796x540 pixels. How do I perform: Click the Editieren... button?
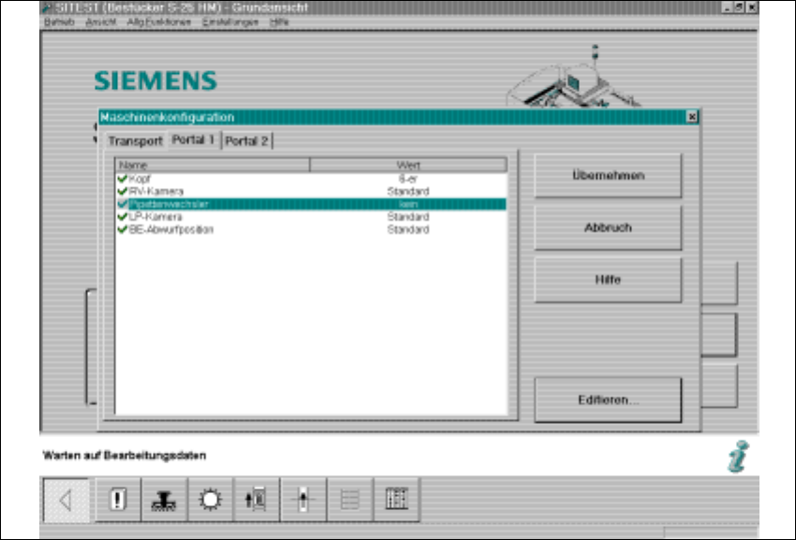point(608,400)
